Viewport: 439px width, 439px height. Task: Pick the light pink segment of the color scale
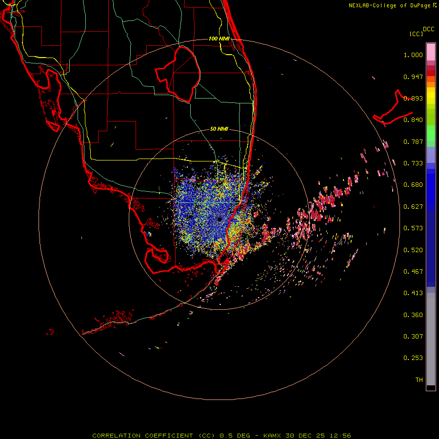click(x=431, y=52)
